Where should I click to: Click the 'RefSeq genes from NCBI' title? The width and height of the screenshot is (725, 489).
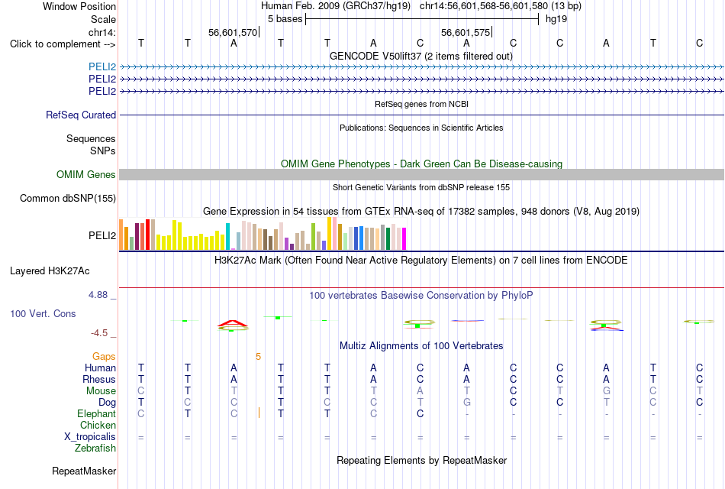421,104
